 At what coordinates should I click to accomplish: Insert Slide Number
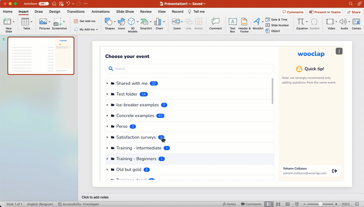click(277, 25)
